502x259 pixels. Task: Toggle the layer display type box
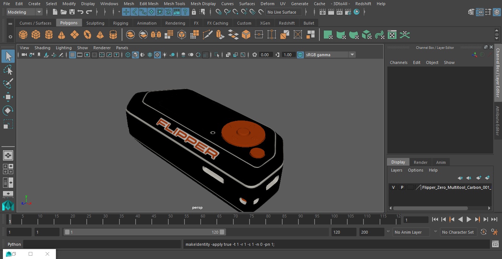coord(410,187)
